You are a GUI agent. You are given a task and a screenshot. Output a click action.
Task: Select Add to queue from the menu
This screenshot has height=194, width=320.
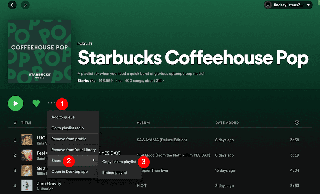63,117
